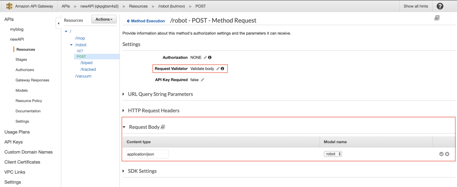457x187 pixels.
Task: Edit API Key Required with the pencil icon
Action: (203, 80)
